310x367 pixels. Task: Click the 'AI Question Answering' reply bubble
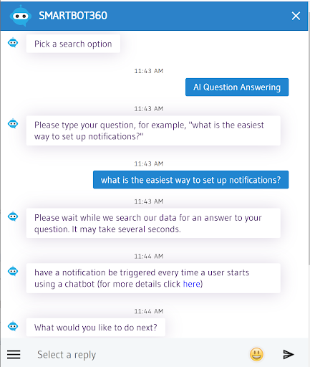click(x=237, y=87)
